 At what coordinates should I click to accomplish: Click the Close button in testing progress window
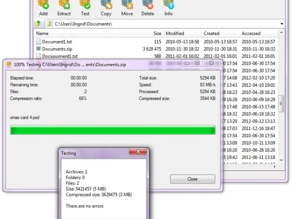coord(193,179)
